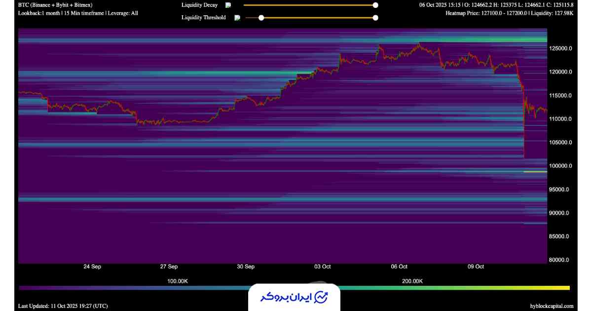592x311 pixels.
Task: Click the bright yellow liquidity line below 100000
Action: click(x=535, y=172)
